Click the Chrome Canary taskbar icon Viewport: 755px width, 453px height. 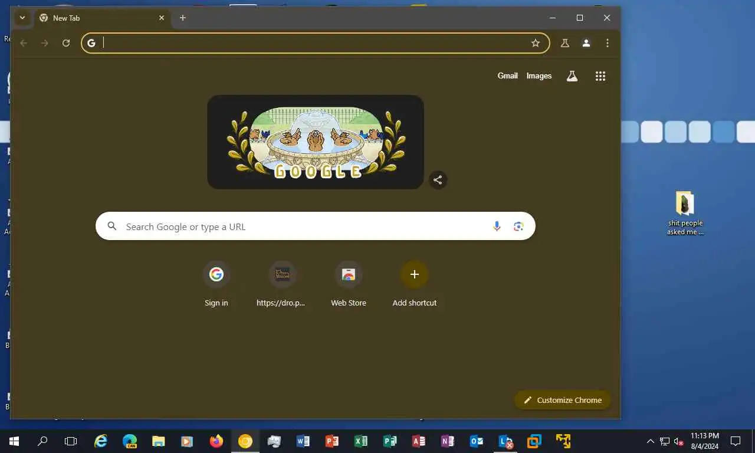click(x=245, y=441)
